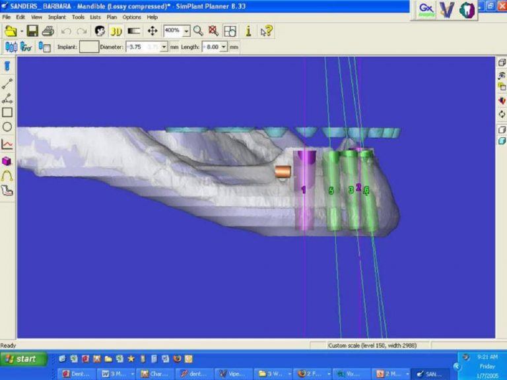This screenshot has width=507, height=380.
Task: Select the panoramic curve arch tool
Action: click(7, 175)
